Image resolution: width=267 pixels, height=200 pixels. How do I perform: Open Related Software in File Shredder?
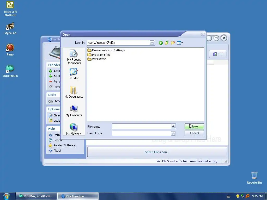(64, 145)
